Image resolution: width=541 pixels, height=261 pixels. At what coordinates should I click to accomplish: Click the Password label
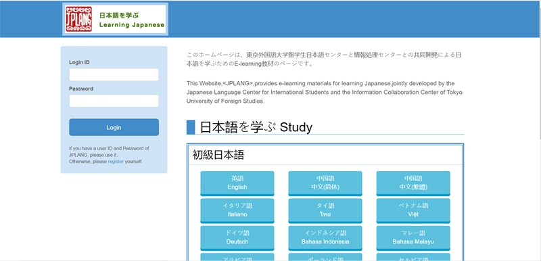81,89
